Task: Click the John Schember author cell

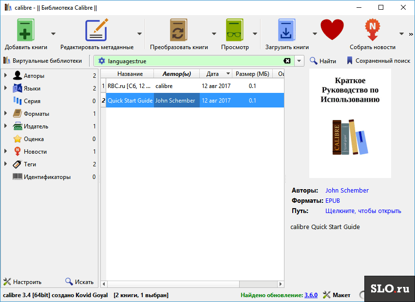Action: pos(176,100)
